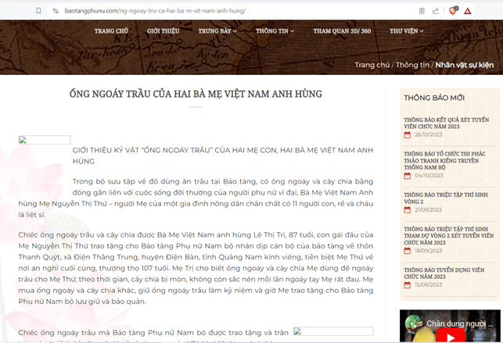Click the share page icon
This screenshot has height=343, width=503.
[x=435, y=11]
